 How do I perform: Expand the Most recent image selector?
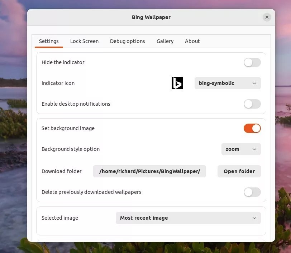click(x=188, y=218)
